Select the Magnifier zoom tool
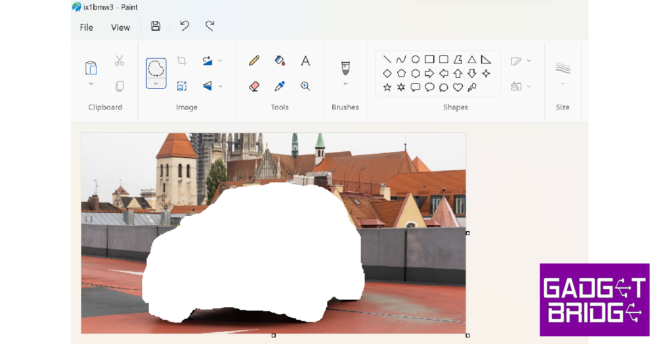This screenshot has height=344, width=659. click(305, 86)
